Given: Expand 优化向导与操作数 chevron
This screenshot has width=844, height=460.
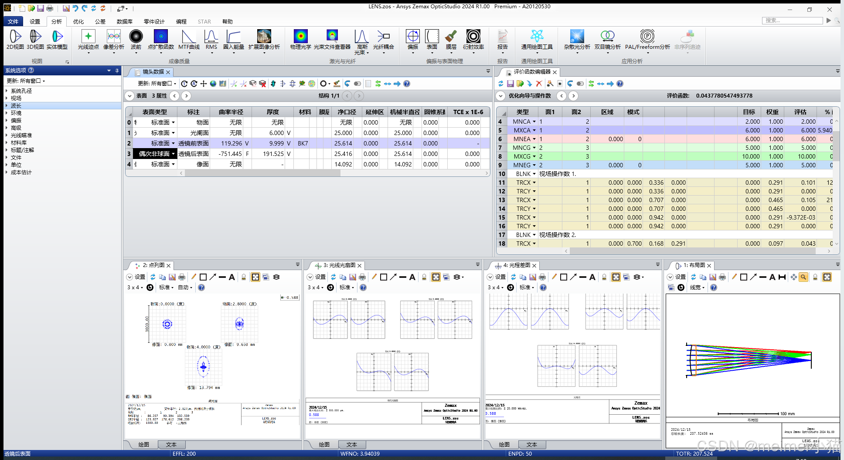Looking at the screenshot, I should click(x=500, y=96).
